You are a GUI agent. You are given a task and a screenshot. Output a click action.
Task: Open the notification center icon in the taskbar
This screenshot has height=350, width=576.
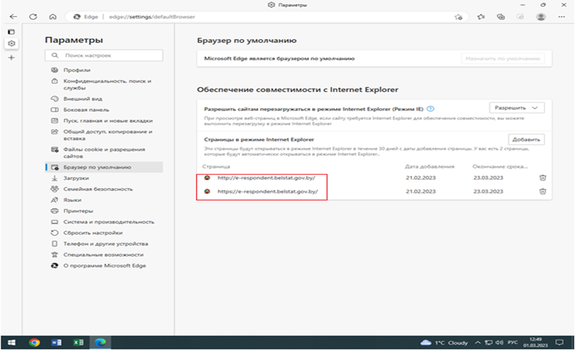559,343
